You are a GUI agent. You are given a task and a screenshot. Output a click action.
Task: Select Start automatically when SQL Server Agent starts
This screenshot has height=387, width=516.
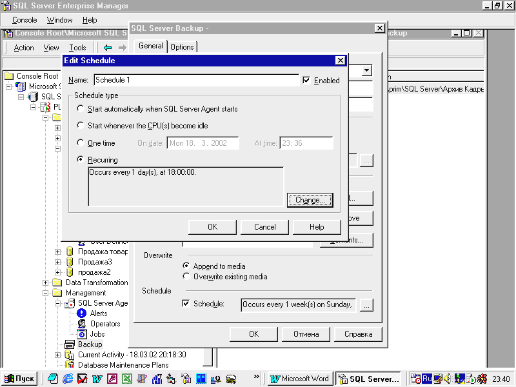80,108
